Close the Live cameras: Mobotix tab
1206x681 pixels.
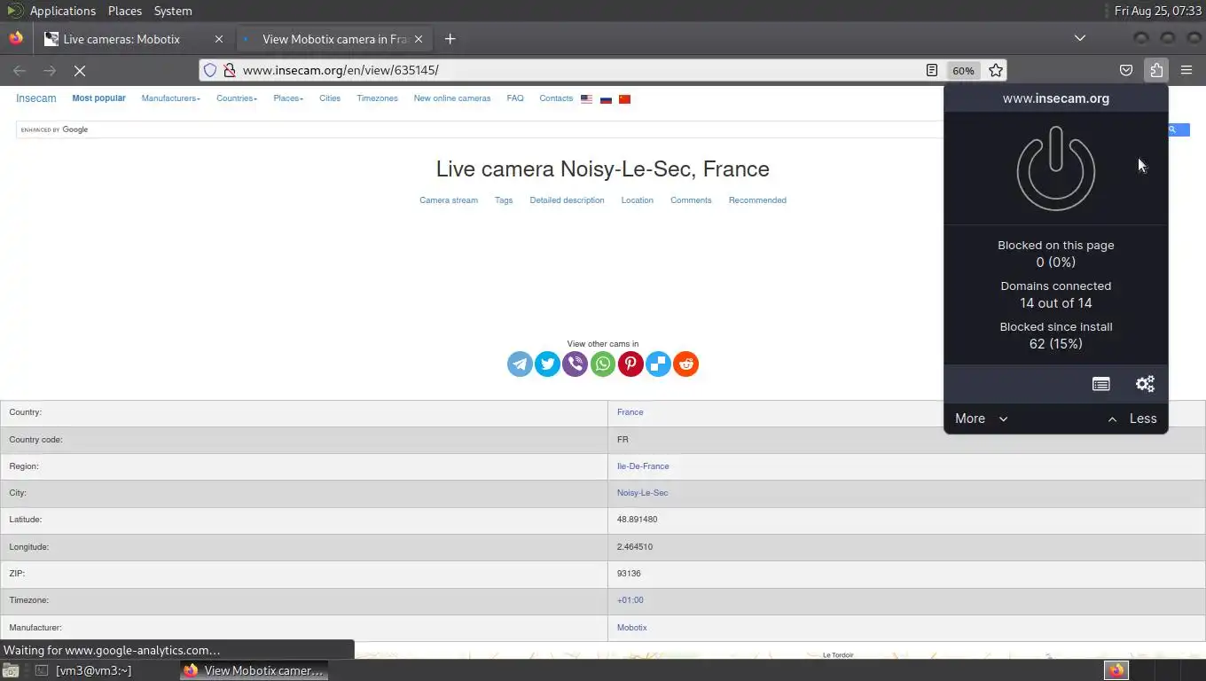219,39
